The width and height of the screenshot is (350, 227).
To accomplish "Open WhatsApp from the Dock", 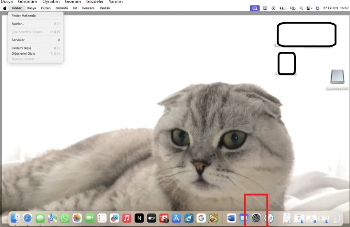I will [65, 218].
